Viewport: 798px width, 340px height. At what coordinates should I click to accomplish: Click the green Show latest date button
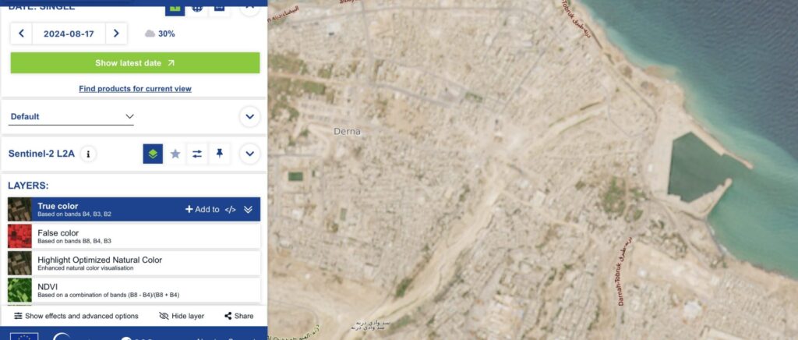[x=135, y=63]
